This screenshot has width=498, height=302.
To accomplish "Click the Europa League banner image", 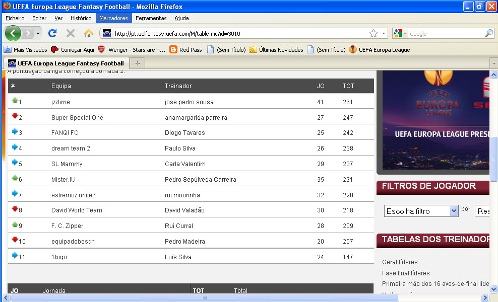I will point(435,120).
